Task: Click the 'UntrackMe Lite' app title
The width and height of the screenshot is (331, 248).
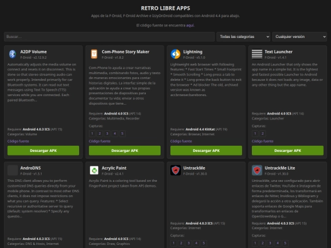Action: pos(280,168)
